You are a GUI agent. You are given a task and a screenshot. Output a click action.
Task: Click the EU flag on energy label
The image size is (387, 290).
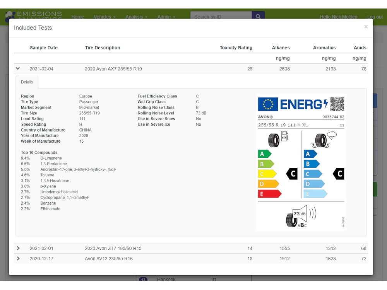[268, 104]
